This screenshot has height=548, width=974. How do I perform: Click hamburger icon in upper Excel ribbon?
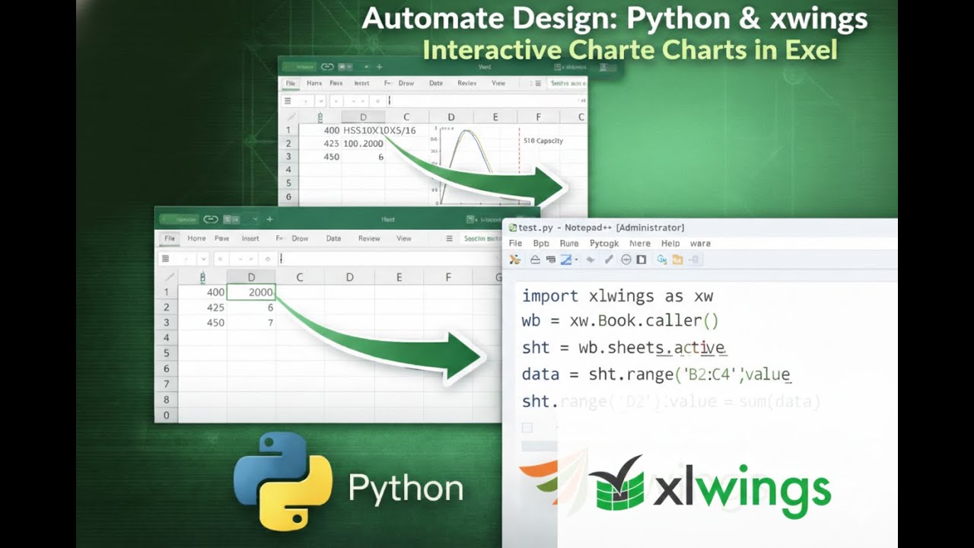537,83
